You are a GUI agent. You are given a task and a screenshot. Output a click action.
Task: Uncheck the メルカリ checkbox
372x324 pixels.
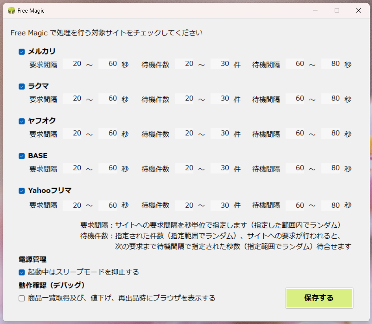click(x=21, y=52)
